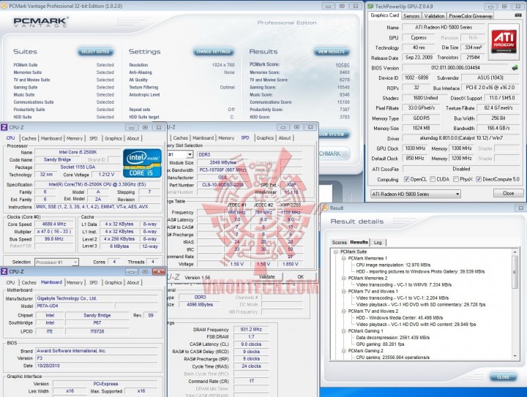Select the 'Data decompression' result row
The height and width of the screenshot is (397, 527).
point(392,338)
